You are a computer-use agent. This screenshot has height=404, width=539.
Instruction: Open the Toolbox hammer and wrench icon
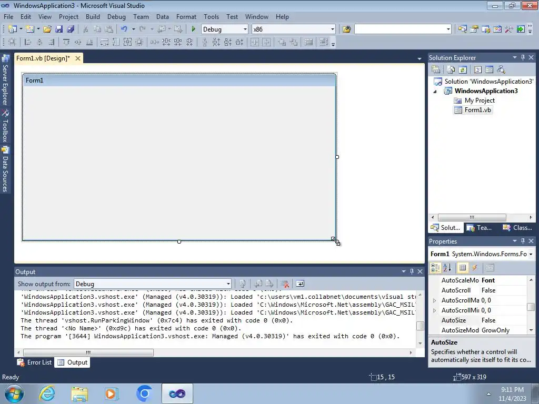coord(509,29)
